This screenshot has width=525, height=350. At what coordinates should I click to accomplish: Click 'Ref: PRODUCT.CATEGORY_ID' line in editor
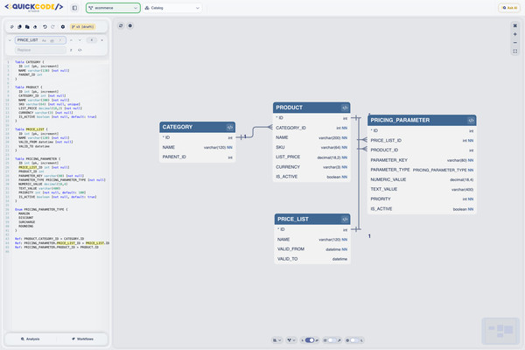point(49,239)
